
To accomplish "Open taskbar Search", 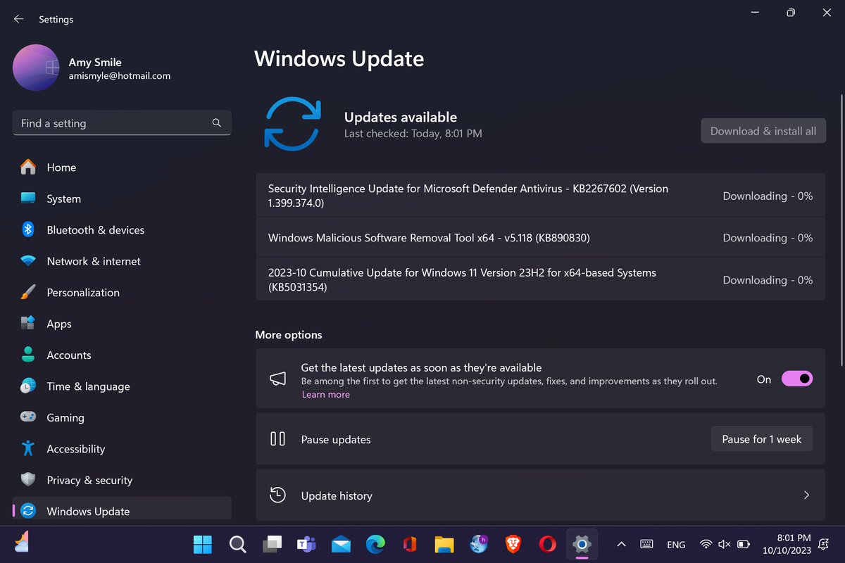I will click(x=237, y=544).
